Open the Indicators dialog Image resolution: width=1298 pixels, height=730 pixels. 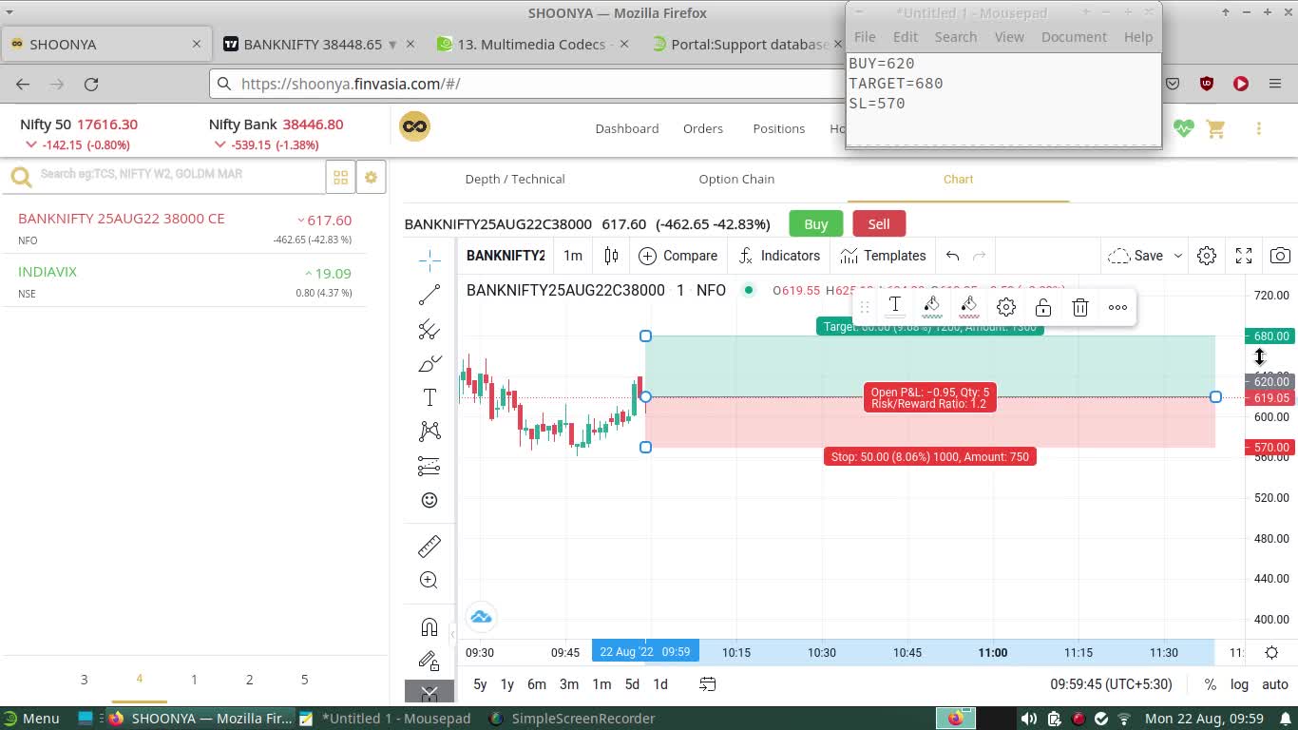(x=779, y=256)
